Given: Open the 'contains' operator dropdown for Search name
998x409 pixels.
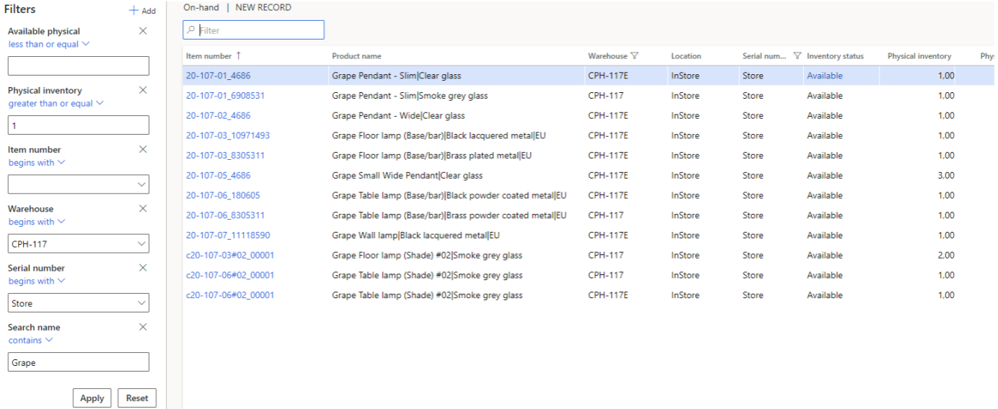Looking at the screenshot, I should [30, 340].
